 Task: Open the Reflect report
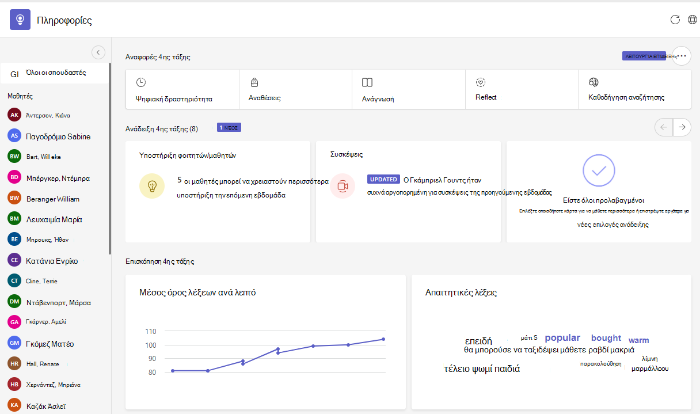[522, 89]
